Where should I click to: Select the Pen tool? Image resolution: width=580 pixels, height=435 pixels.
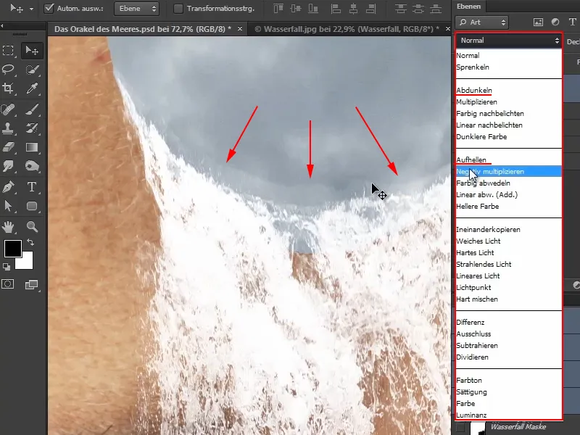point(8,187)
